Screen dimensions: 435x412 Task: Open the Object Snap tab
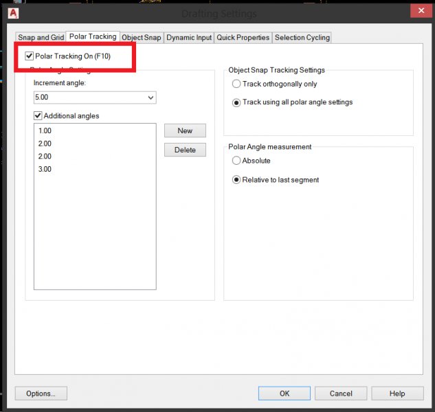[x=142, y=38]
